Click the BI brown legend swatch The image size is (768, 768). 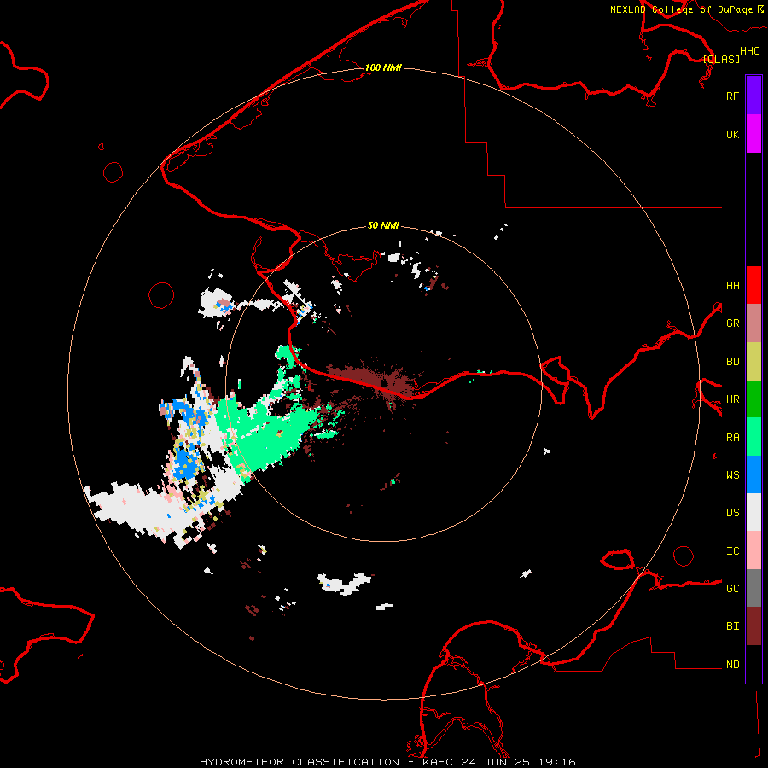pyautogui.click(x=753, y=626)
